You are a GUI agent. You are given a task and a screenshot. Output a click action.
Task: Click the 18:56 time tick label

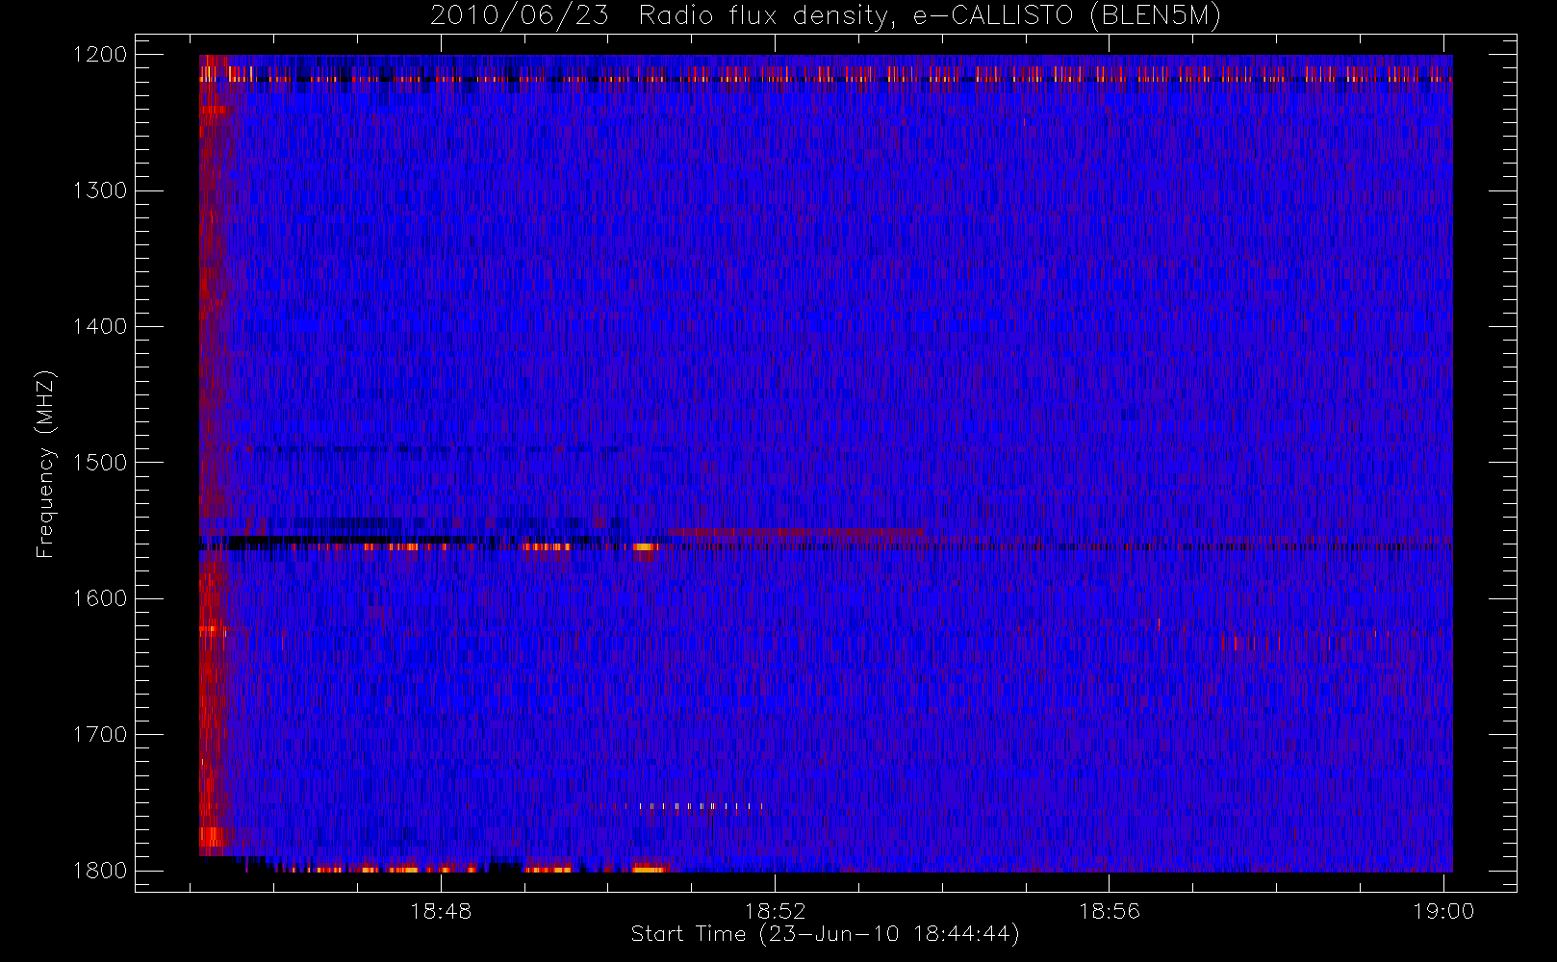pos(1109,911)
